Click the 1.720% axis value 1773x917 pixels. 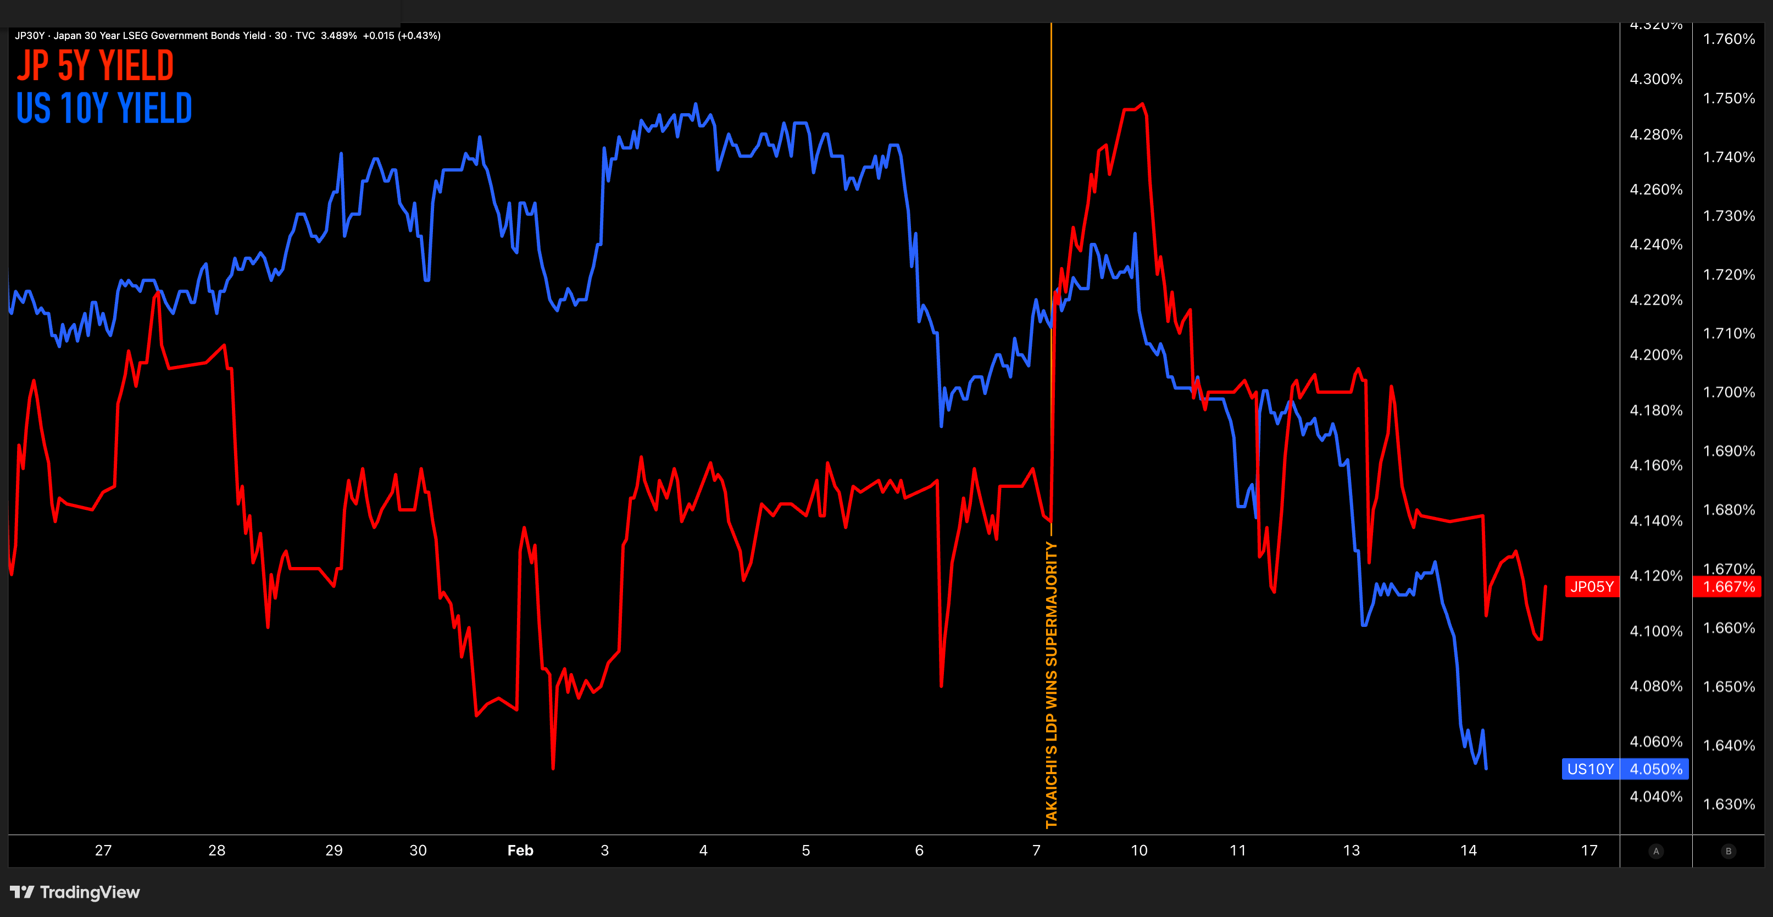(1729, 275)
